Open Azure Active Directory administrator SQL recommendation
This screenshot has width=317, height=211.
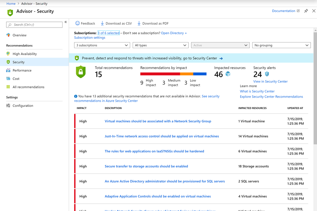(165, 181)
